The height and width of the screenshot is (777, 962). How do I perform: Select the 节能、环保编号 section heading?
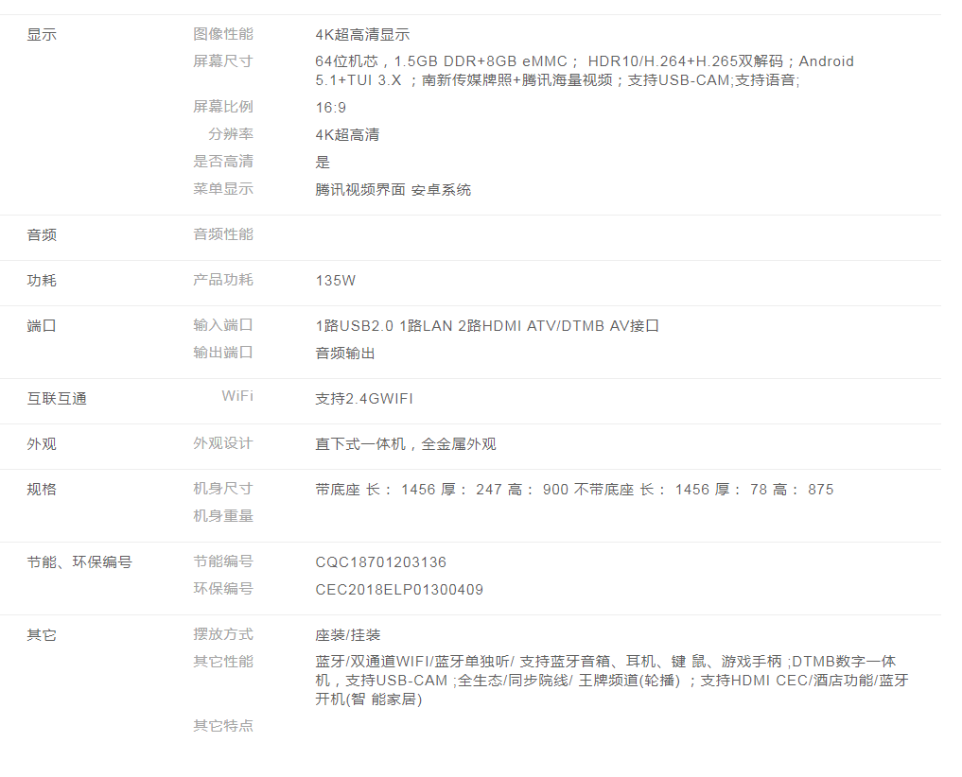tap(79, 562)
